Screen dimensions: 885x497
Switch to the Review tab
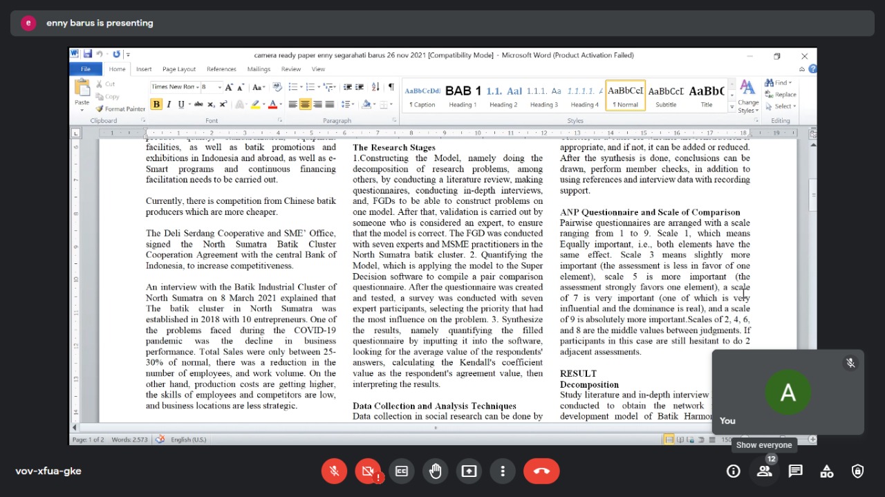(291, 69)
